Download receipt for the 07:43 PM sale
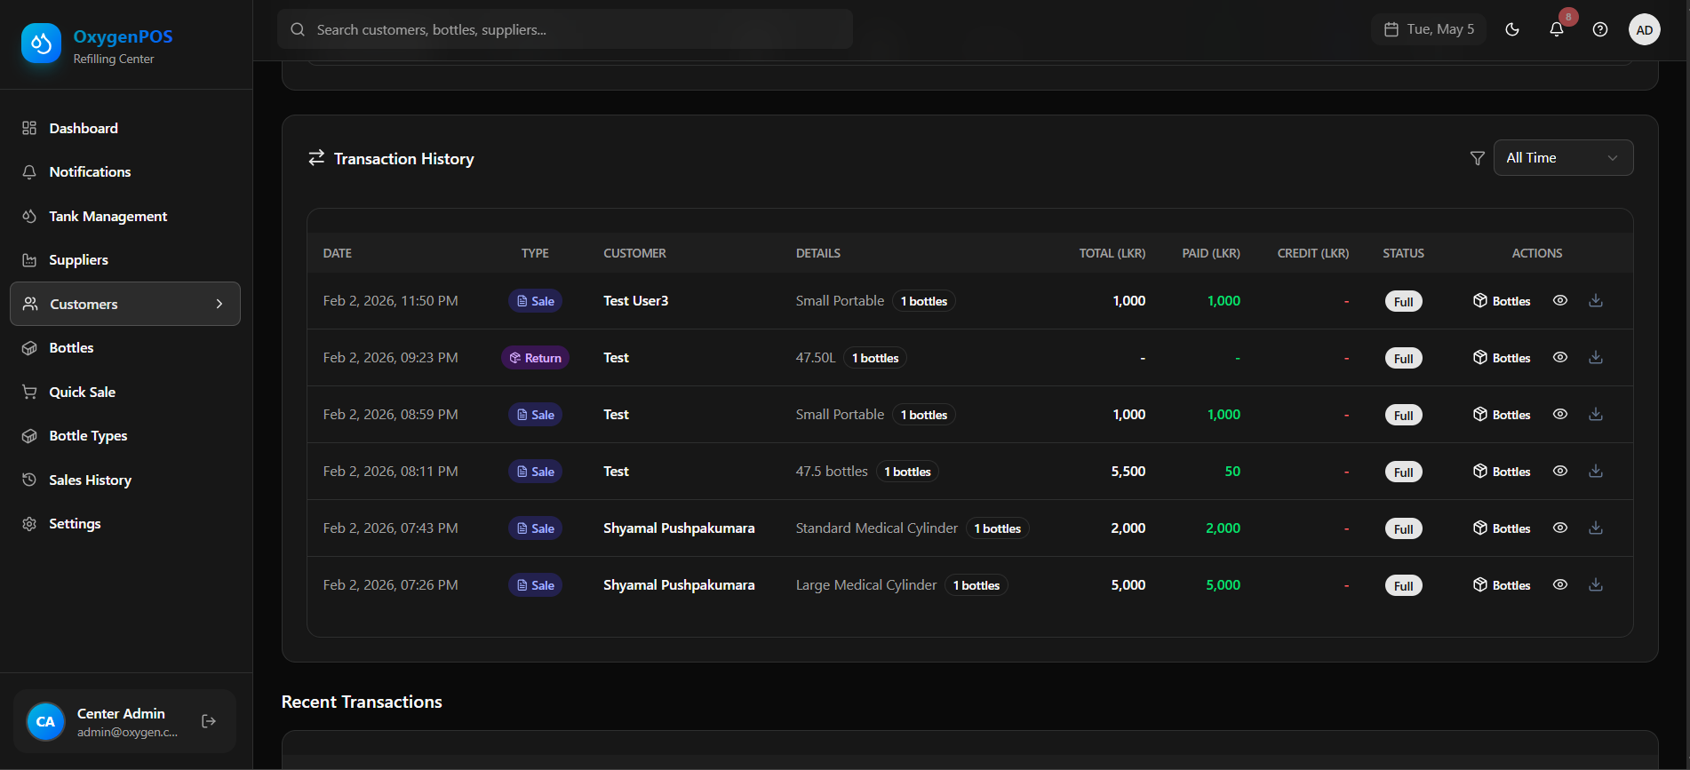This screenshot has width=1690, height=770. point(1596,528)
